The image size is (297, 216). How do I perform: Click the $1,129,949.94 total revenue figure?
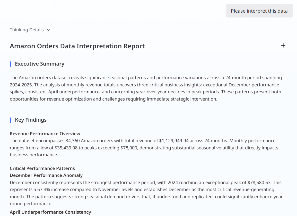[177, 141]
